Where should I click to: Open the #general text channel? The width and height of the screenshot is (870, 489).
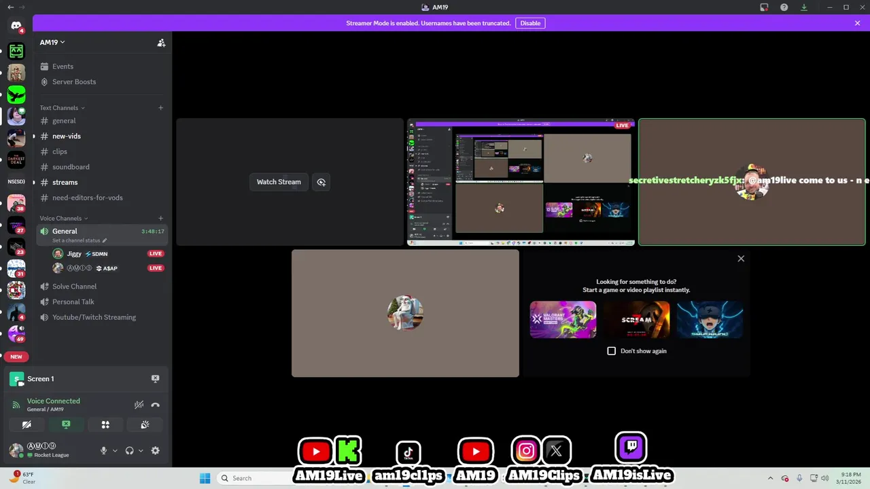pyautogui.click(x=102, y=121)
